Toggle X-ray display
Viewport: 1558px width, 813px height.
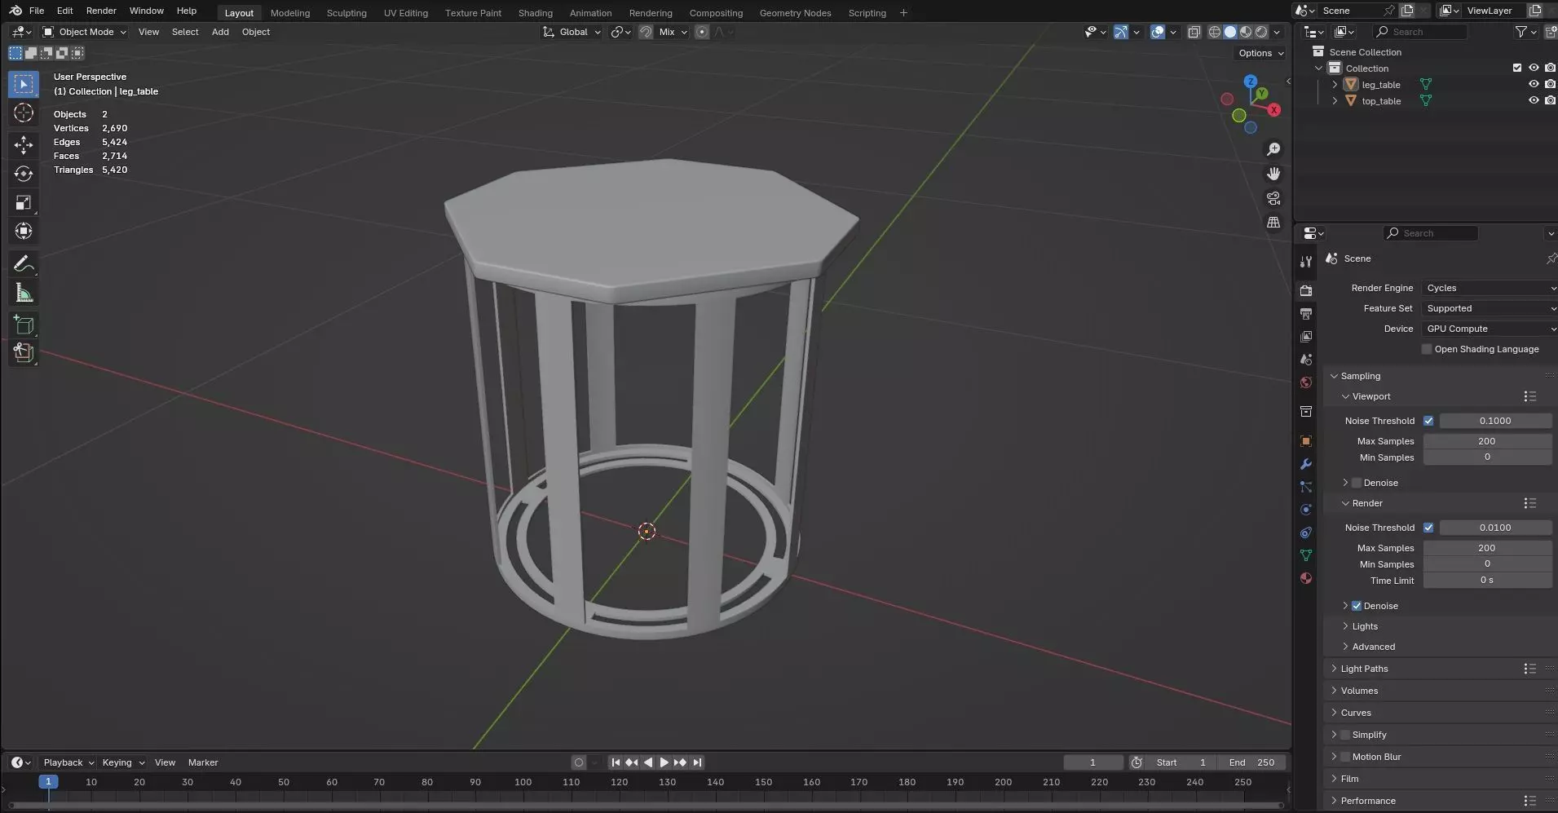(x=1194, y=32)
